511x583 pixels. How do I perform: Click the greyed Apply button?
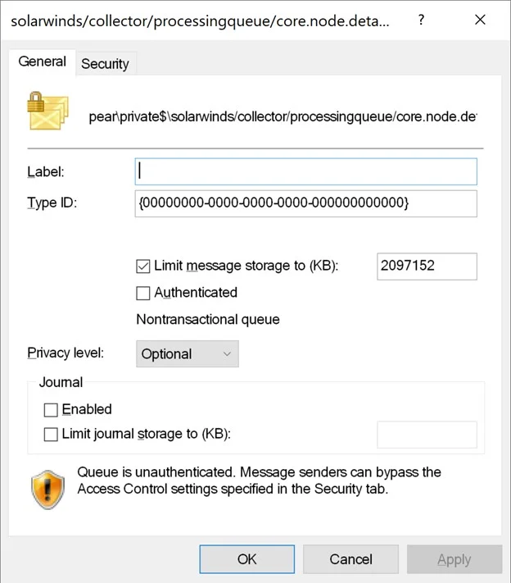pos(454,559)
